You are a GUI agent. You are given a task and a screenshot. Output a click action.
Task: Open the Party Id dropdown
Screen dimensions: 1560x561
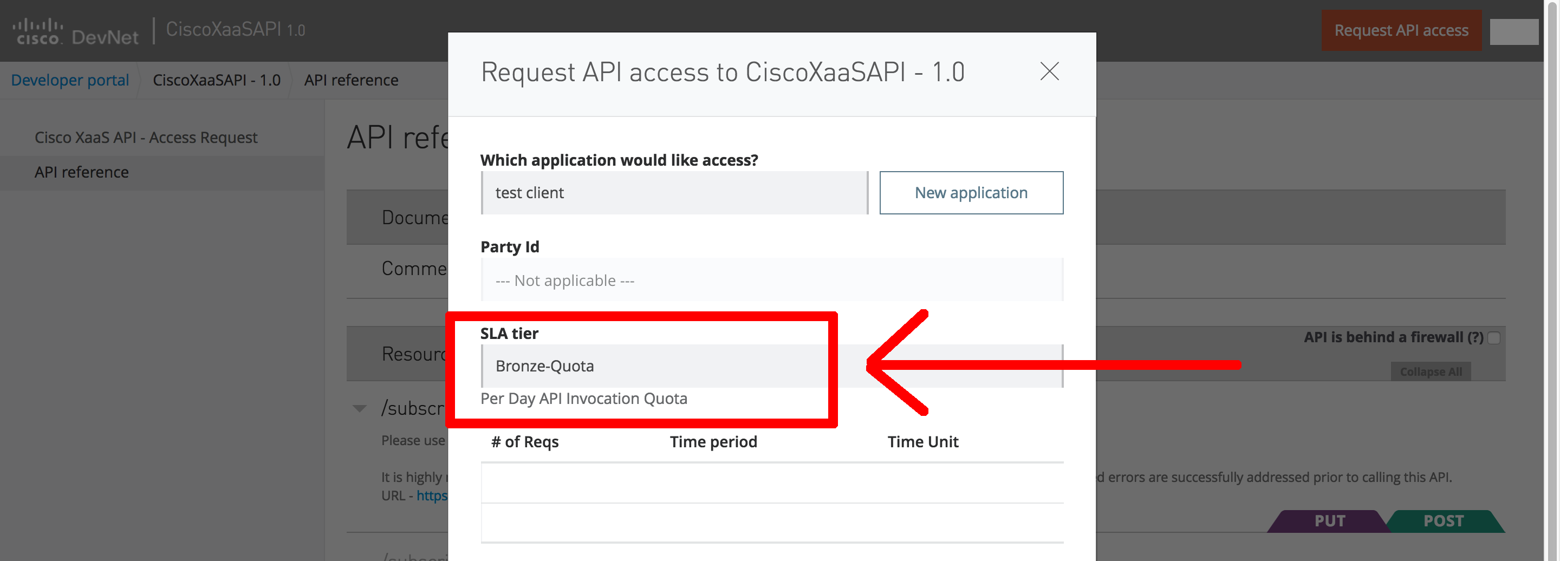coord(771,280)
